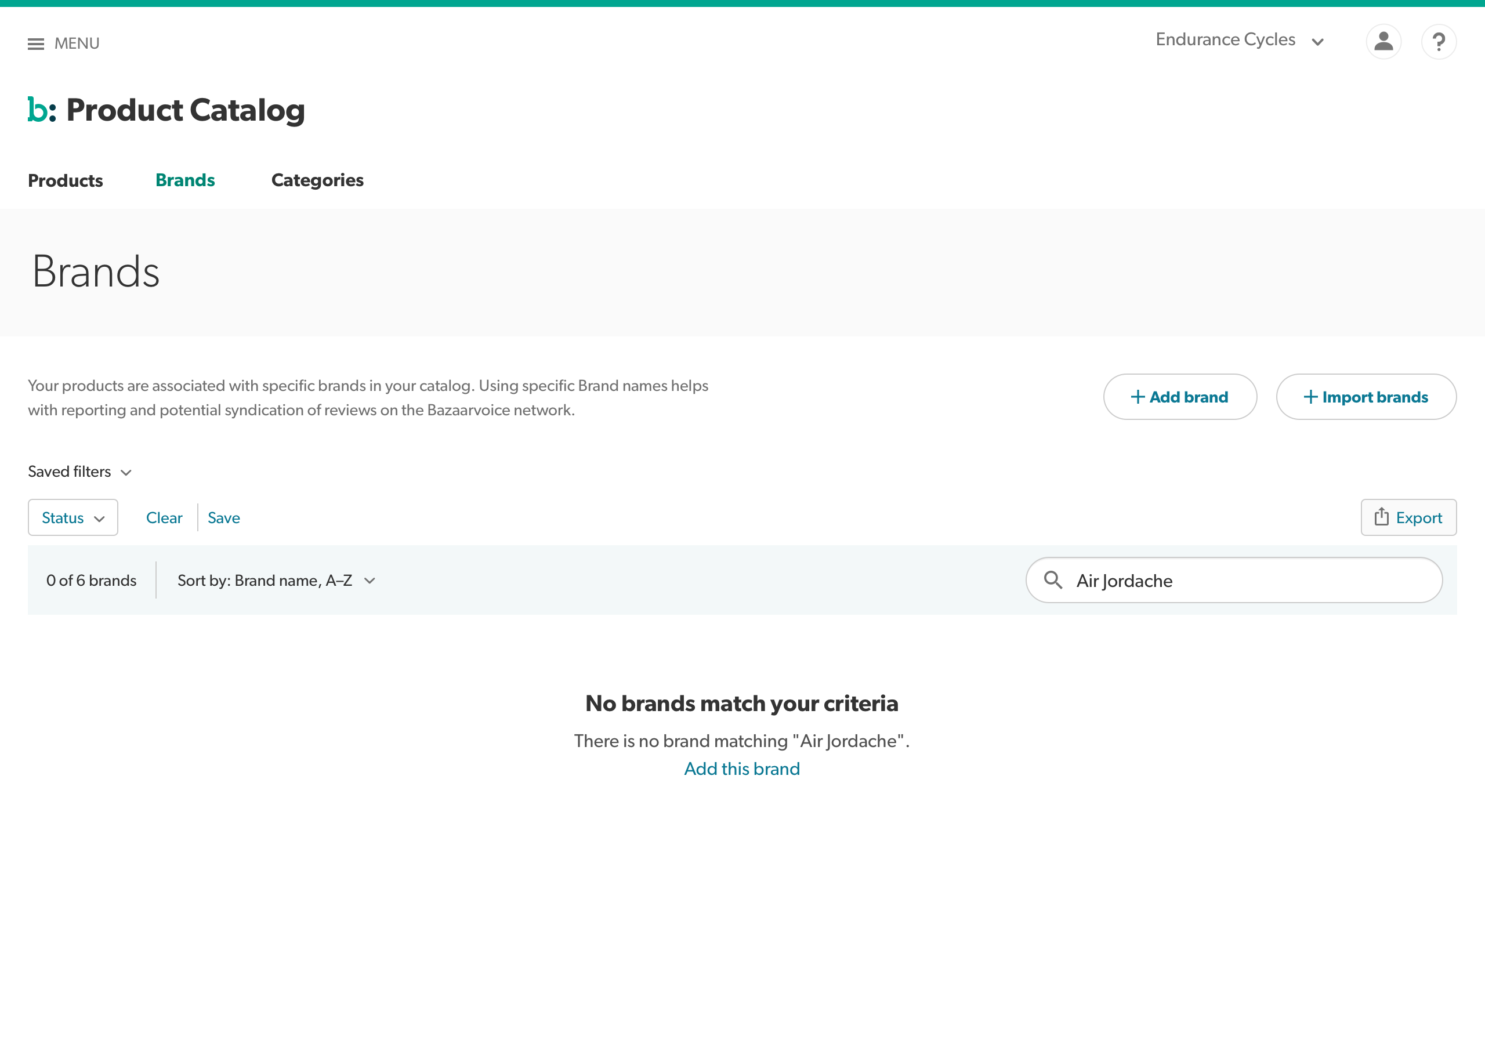Switch to the Categories tab
The height and width of the screenshot is (1044, 1485).
[x=317, y=180]
